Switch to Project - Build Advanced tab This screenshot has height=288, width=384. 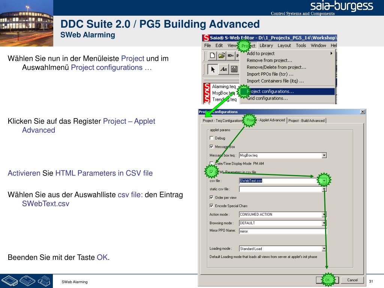(x=306, y=120)
